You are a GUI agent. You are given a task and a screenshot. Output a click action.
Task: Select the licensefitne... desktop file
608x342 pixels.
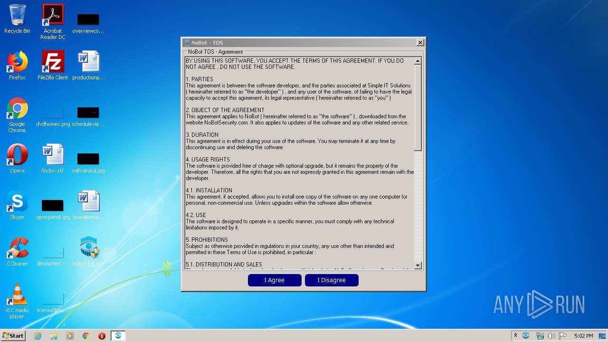click(53, 303)
